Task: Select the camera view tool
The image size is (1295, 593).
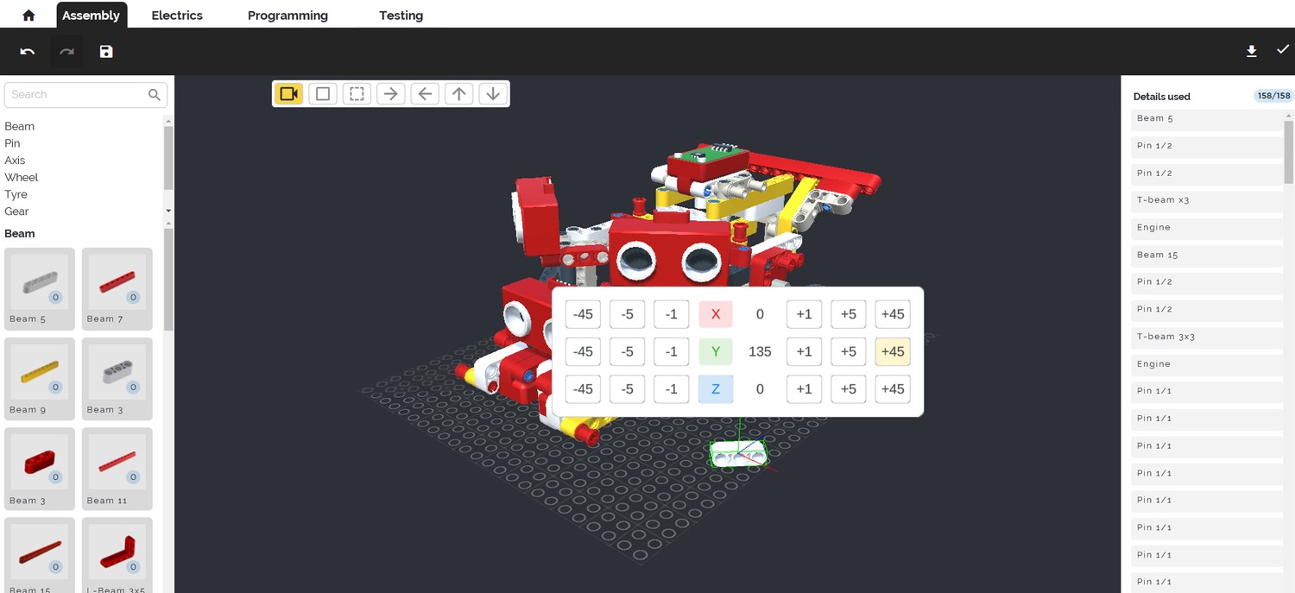Action: pos(289,94)
